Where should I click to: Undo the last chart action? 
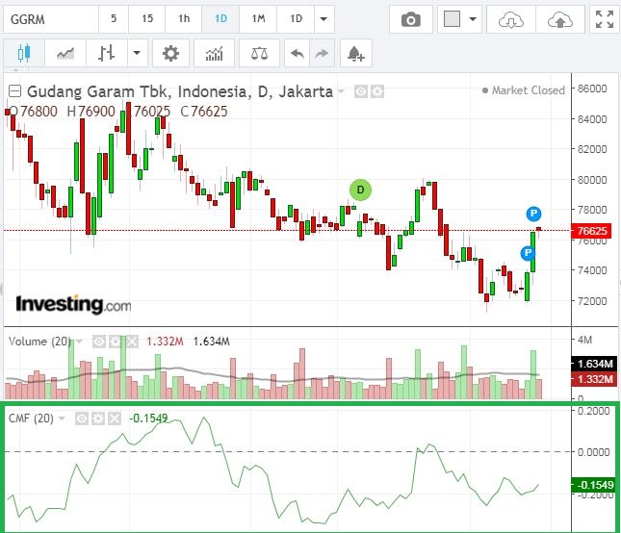(x=298, y=53)
